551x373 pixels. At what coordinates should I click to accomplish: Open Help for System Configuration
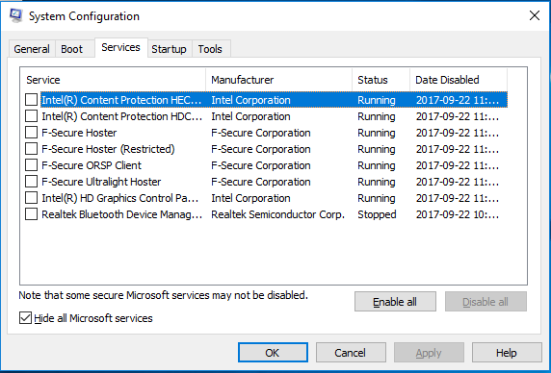coord(507,352)
